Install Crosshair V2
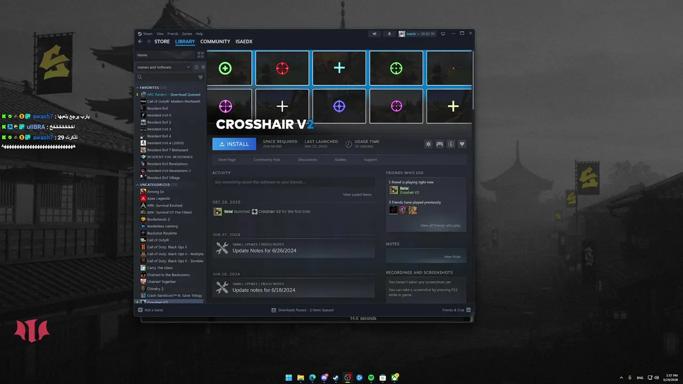Screen dimensions: 683x384 (234, 144)
